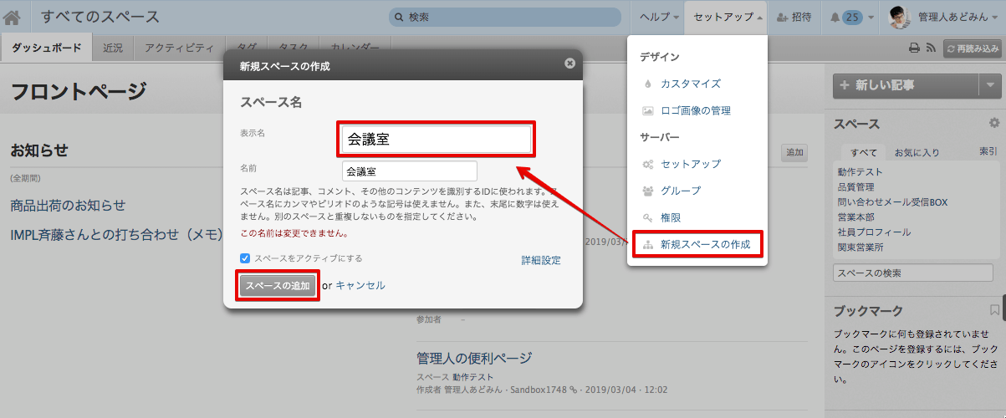Open 詳細設定 link in dialog

[541, 260]
